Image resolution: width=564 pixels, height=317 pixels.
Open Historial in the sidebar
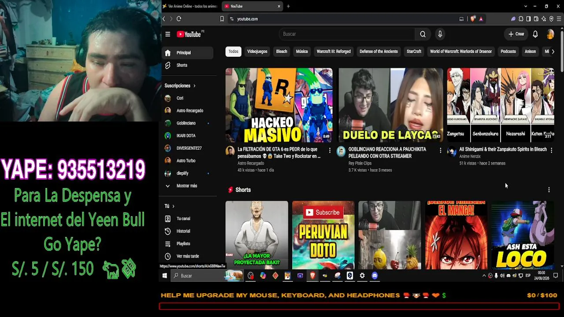(187, 231)
